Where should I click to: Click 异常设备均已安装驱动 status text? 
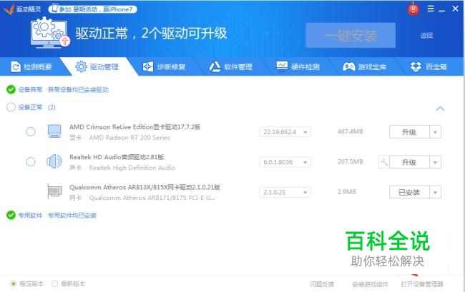click(x=78, y=90)
